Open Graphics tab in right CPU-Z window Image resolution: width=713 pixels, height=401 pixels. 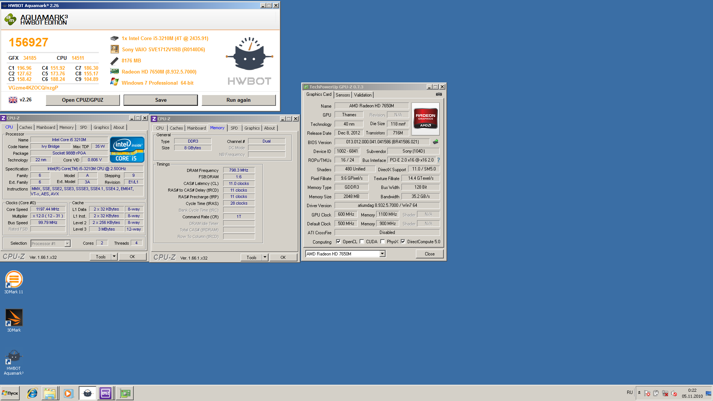252,128
